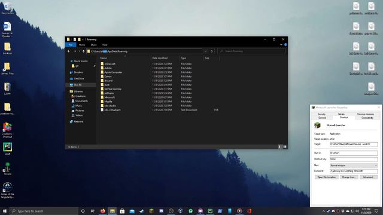This screenshot has height=215, width=383.
Task: Open Microsoft Store from the taskbar
Action: [x=122, y=211]
